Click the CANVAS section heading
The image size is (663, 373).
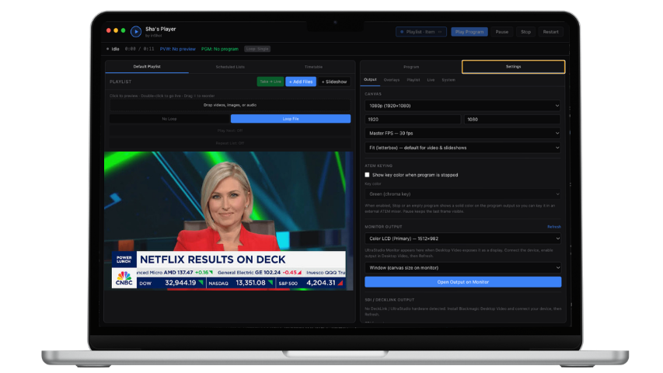pyautogui.click(x=373, y=94)
